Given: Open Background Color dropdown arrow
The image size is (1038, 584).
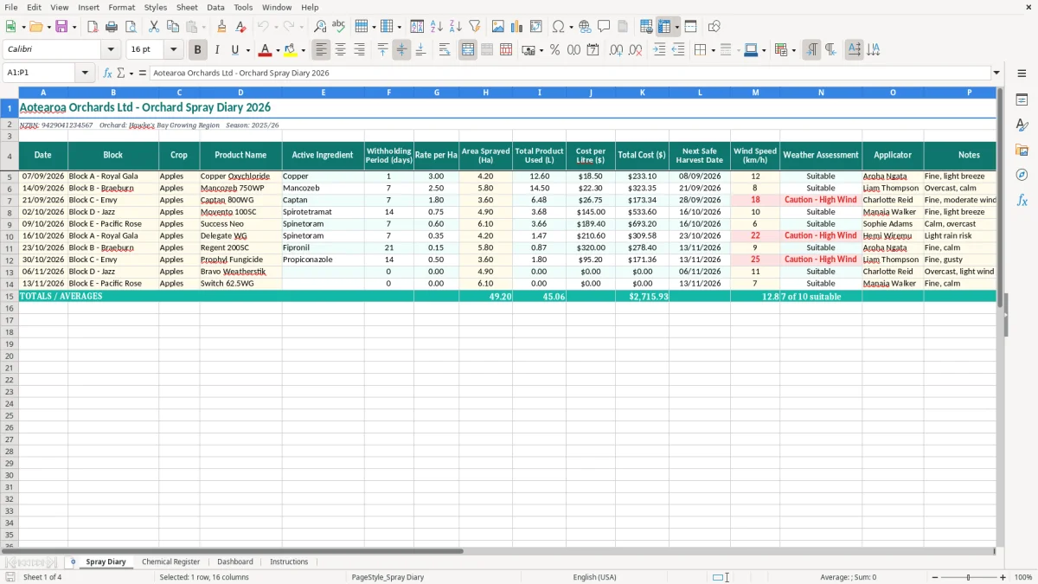Looking at the screenshot, I should [303, 50].
